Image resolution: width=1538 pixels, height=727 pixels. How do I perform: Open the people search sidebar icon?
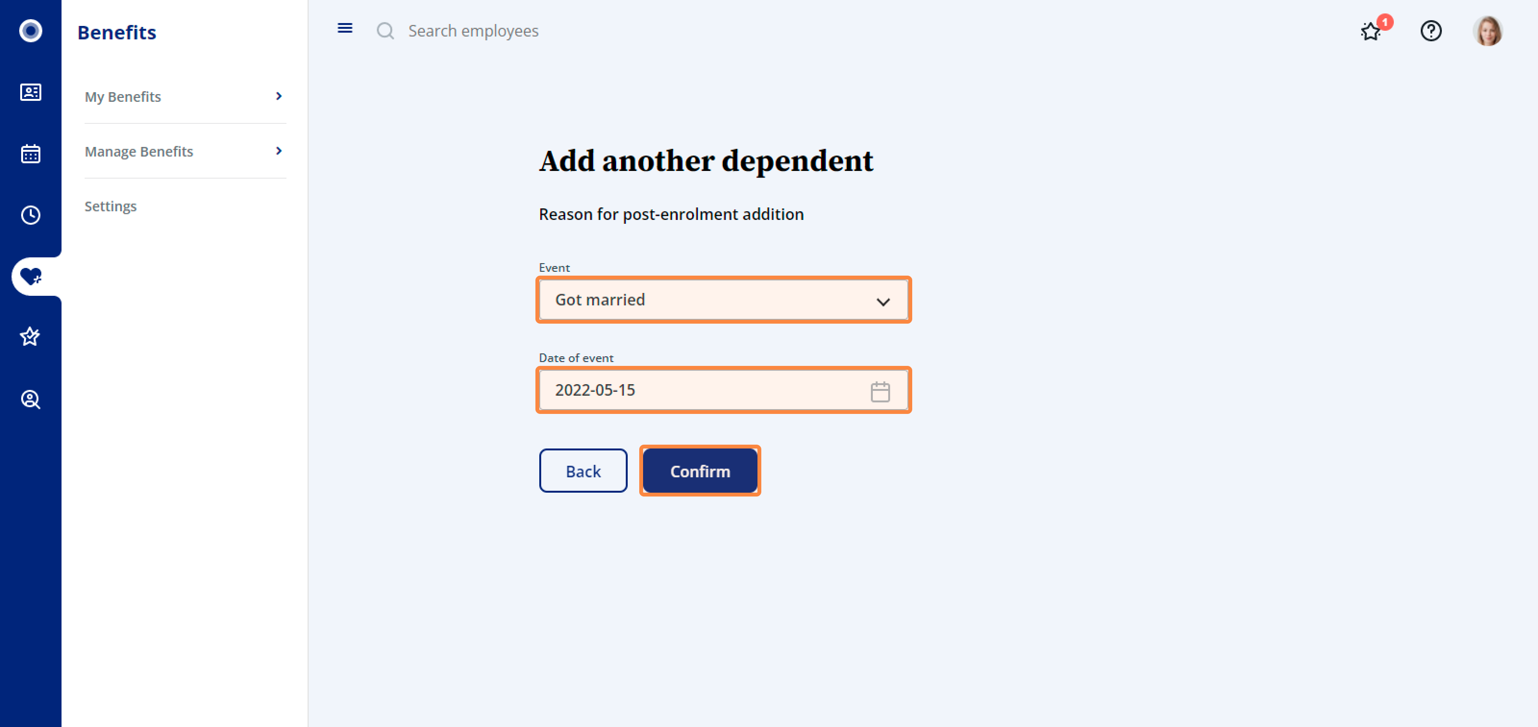30,399
